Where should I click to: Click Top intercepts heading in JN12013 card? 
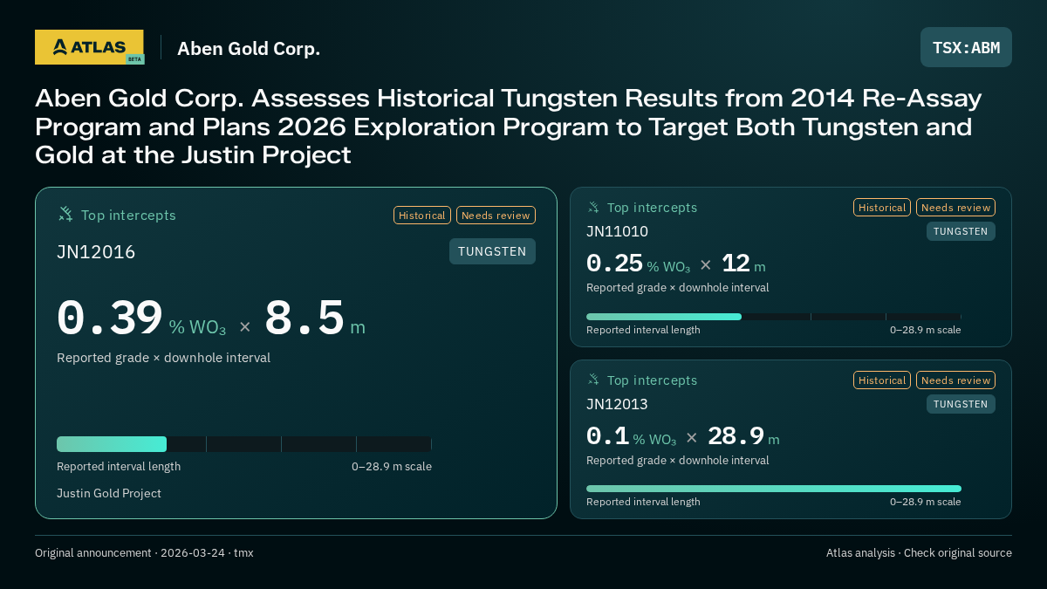point(652,380)
